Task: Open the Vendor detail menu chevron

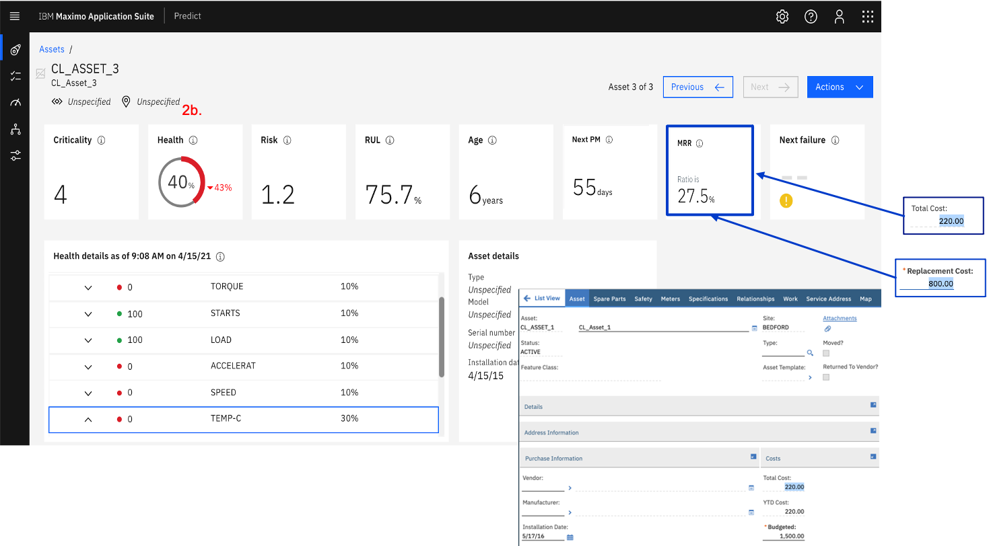Action: pyautogui.click(x=570, y=488)
